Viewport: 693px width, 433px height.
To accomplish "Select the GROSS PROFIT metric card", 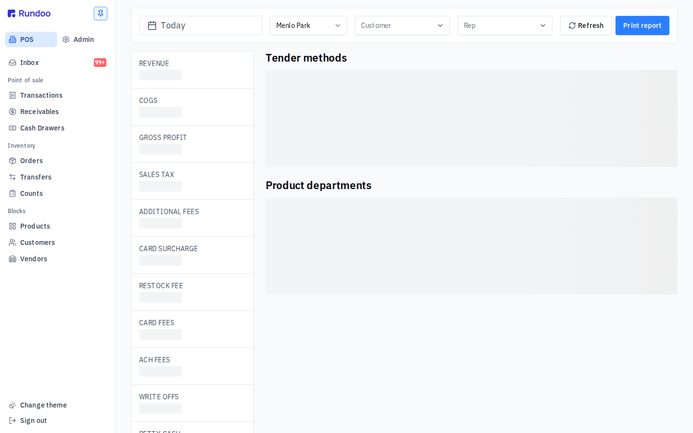I will (x=192, y=144).
